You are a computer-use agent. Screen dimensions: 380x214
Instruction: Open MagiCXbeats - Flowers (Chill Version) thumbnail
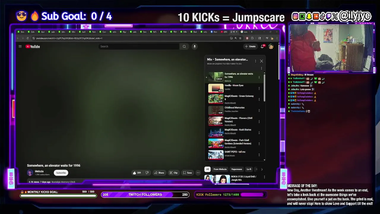click(216, 121)
